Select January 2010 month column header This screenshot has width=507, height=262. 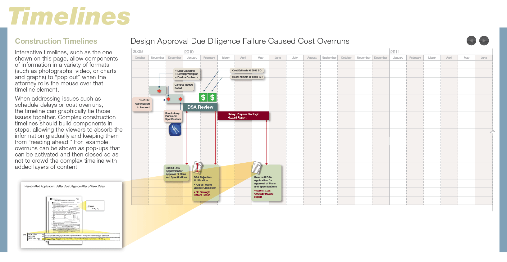[x=192, y=58]
